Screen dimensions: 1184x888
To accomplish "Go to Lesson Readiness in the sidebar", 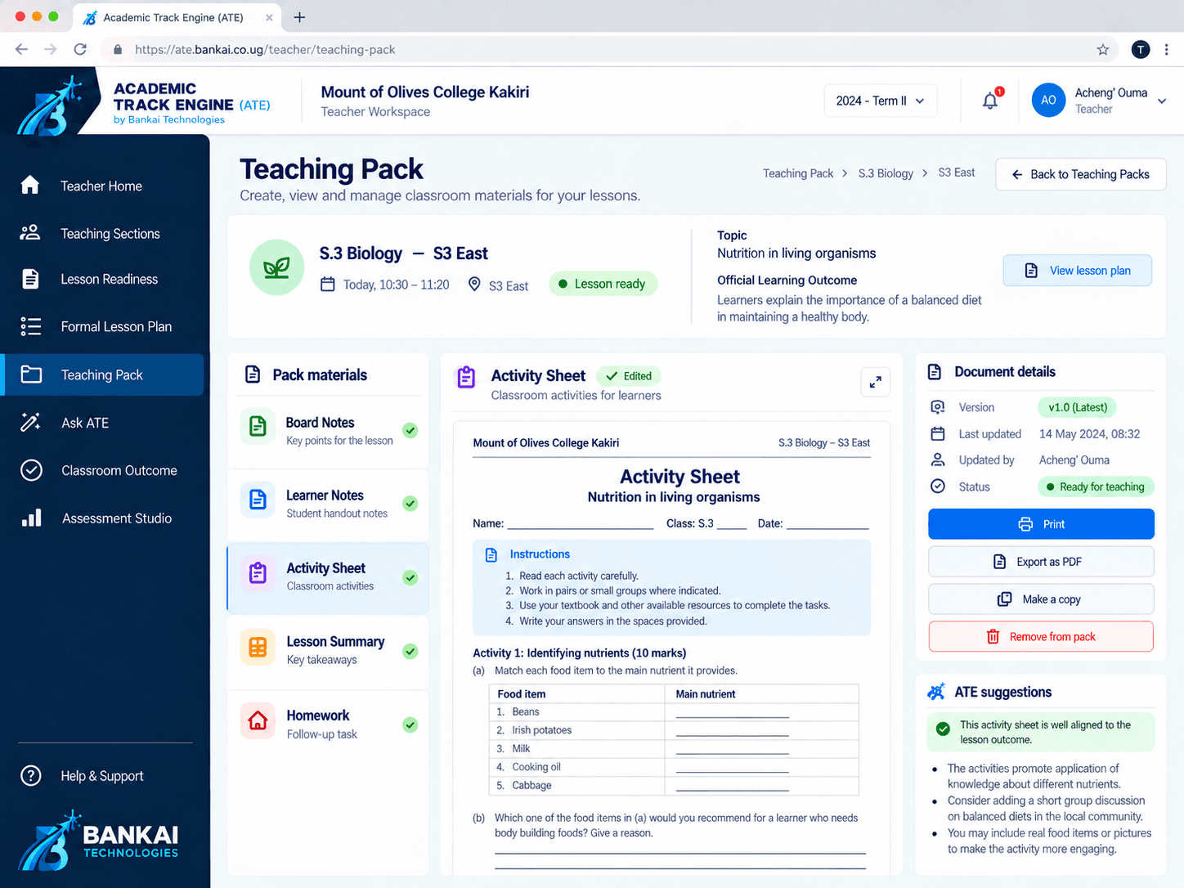I will tap(104, 279).
